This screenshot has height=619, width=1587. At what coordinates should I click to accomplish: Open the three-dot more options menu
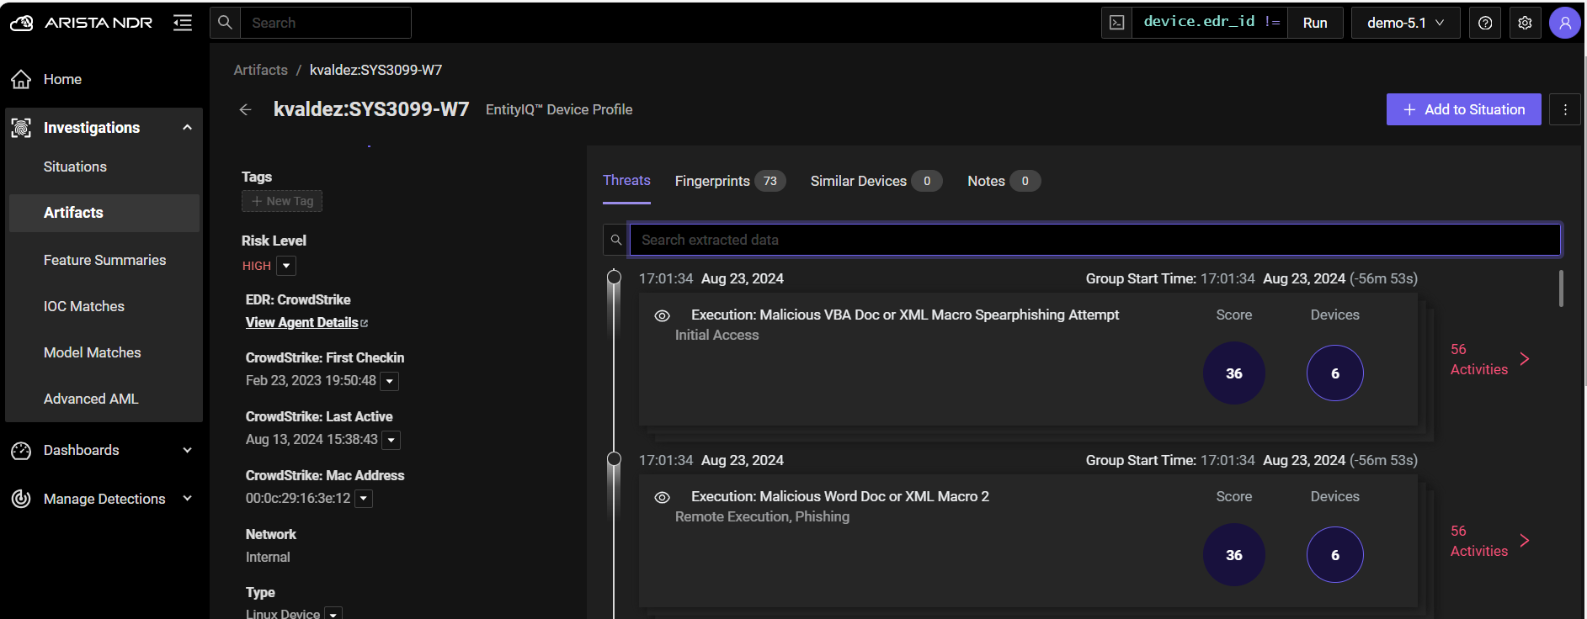pyautogui.click(x=1564, y=109)
